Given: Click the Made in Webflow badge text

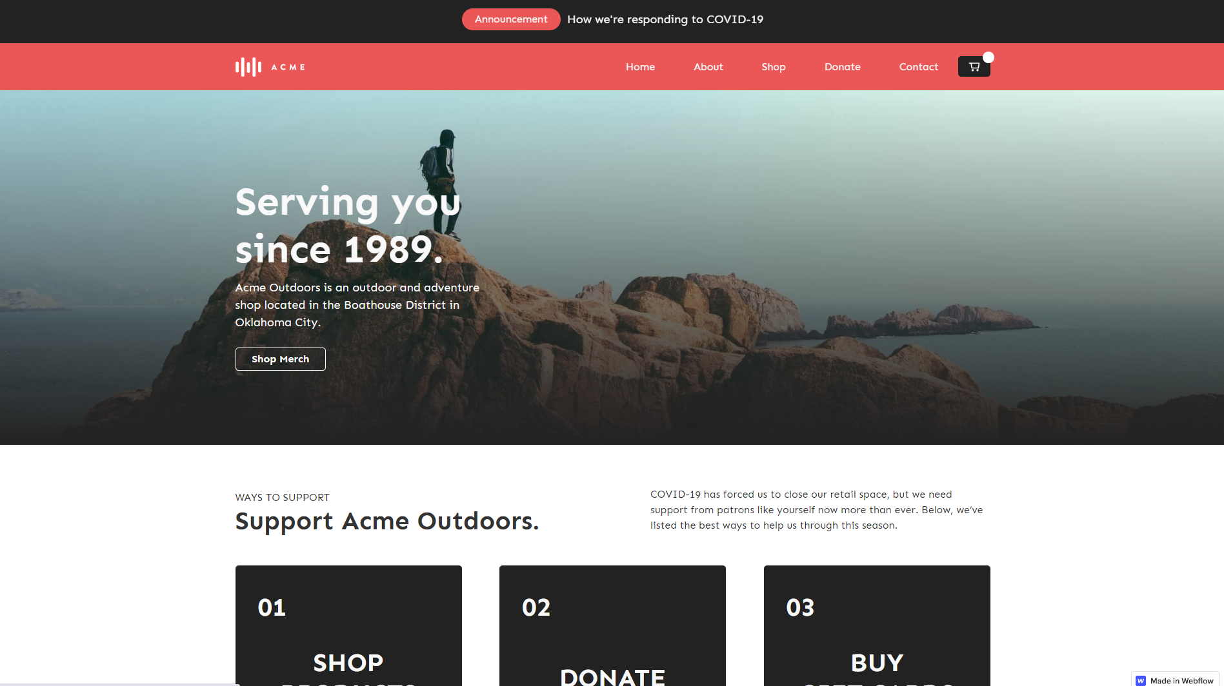Looking at the screenshot, I should coord(1181,680).
